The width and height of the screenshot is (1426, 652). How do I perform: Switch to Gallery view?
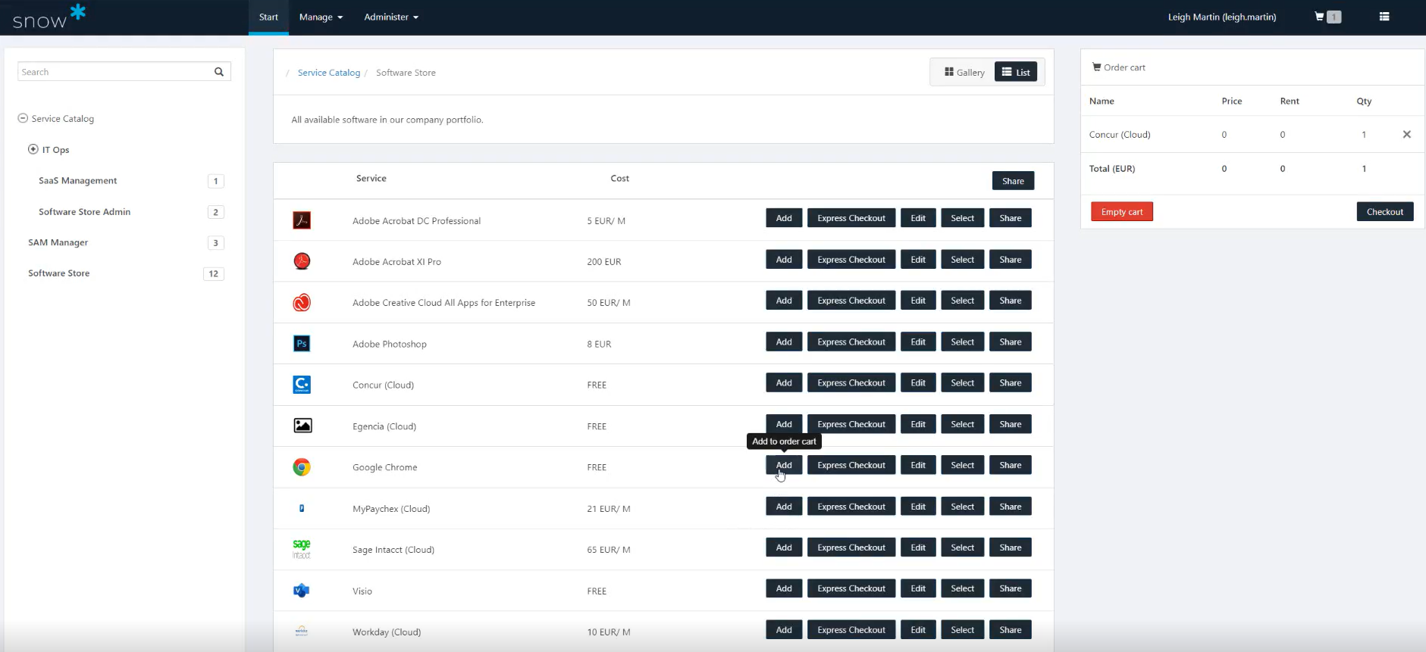[x=964, y=73]
